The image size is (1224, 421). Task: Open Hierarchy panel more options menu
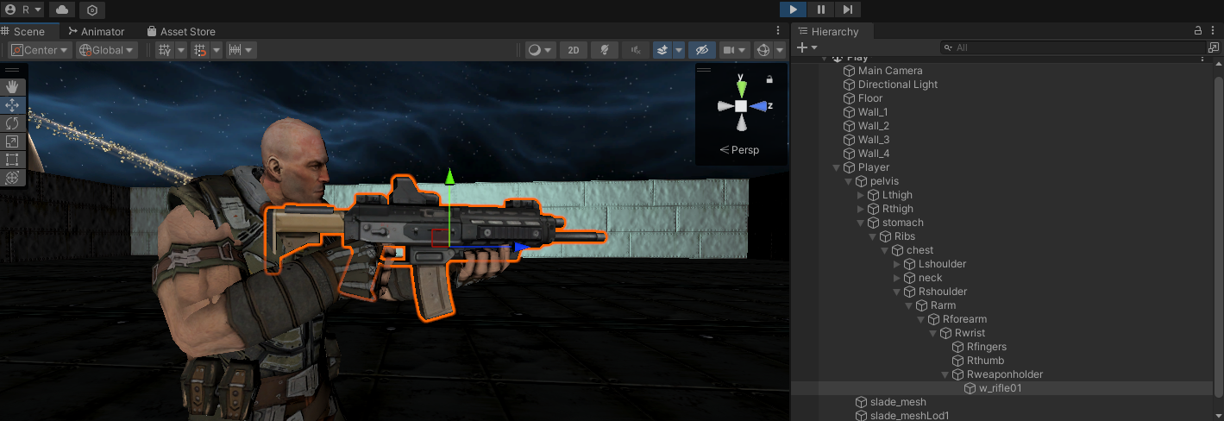coord(1215,31)
